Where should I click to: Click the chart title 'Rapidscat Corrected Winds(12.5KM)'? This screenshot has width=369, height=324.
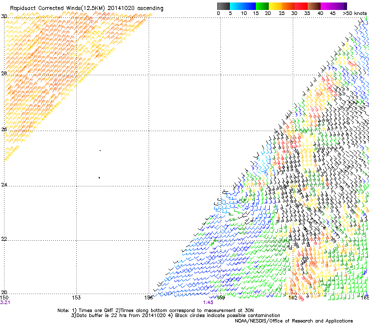(x=57, y=8)
